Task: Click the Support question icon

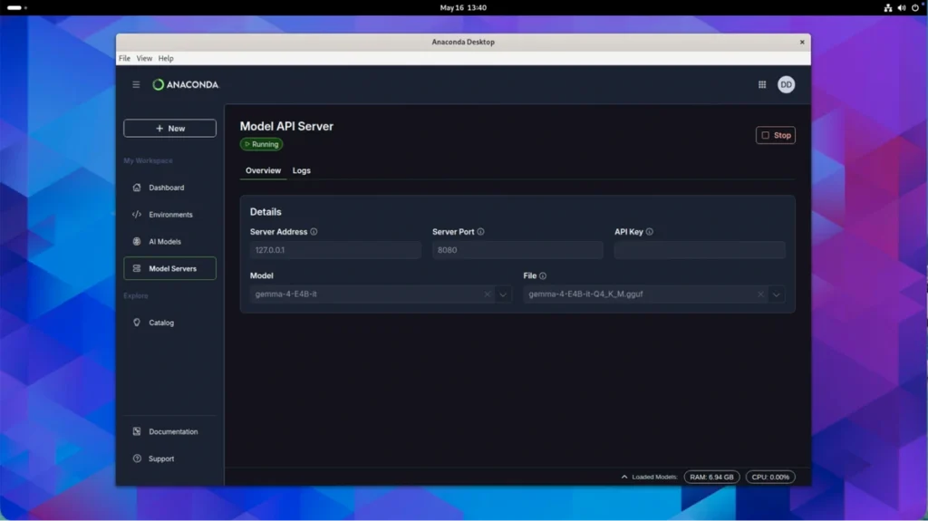Action: point(137,458)
